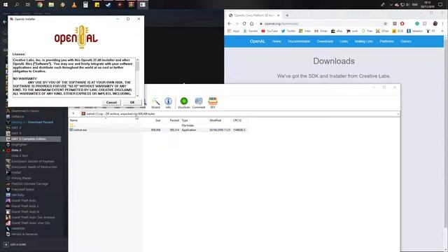The width and height of the screenshot is (448, 252).
Task: Select Grand Theft Auto: Vice City in Steam
Action: coord(31,223)
